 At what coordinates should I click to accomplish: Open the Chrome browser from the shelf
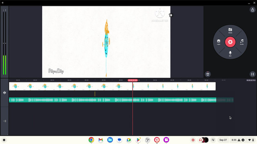pos(91,140)
